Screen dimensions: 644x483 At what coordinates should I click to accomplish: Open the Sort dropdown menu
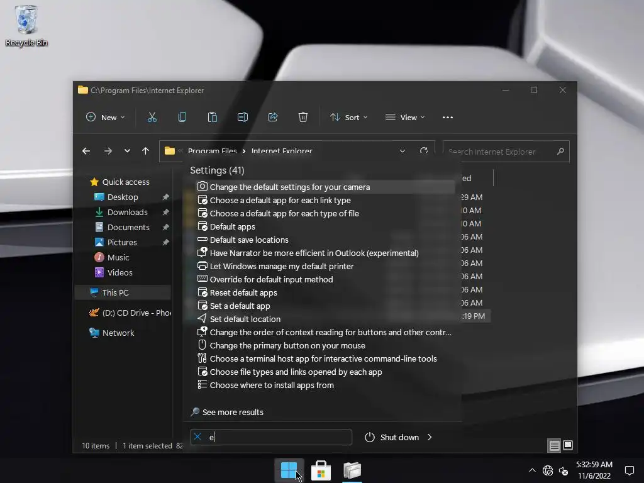coord(348,118)
